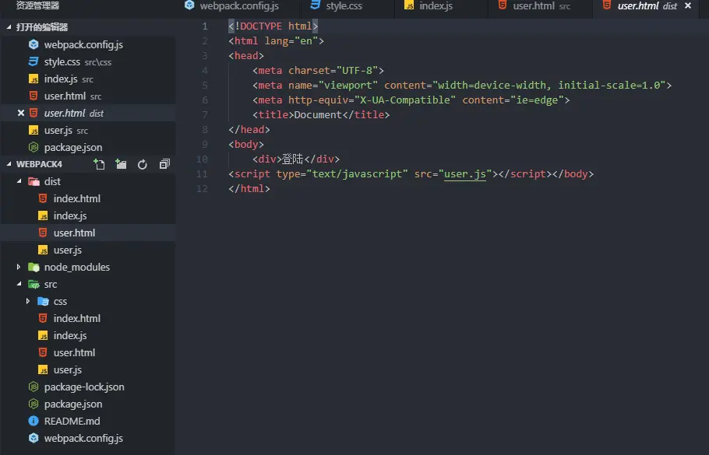Expand the node_modules folder arrow
Image resolution: width=709 pixels, height=455 pixels.
pyautogui.click(x=19, y=267)
